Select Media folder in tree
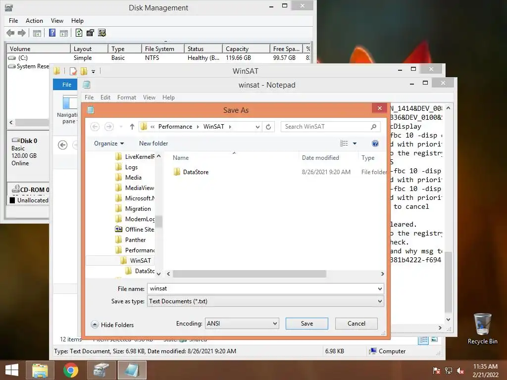507x380 pixels. 133,178
